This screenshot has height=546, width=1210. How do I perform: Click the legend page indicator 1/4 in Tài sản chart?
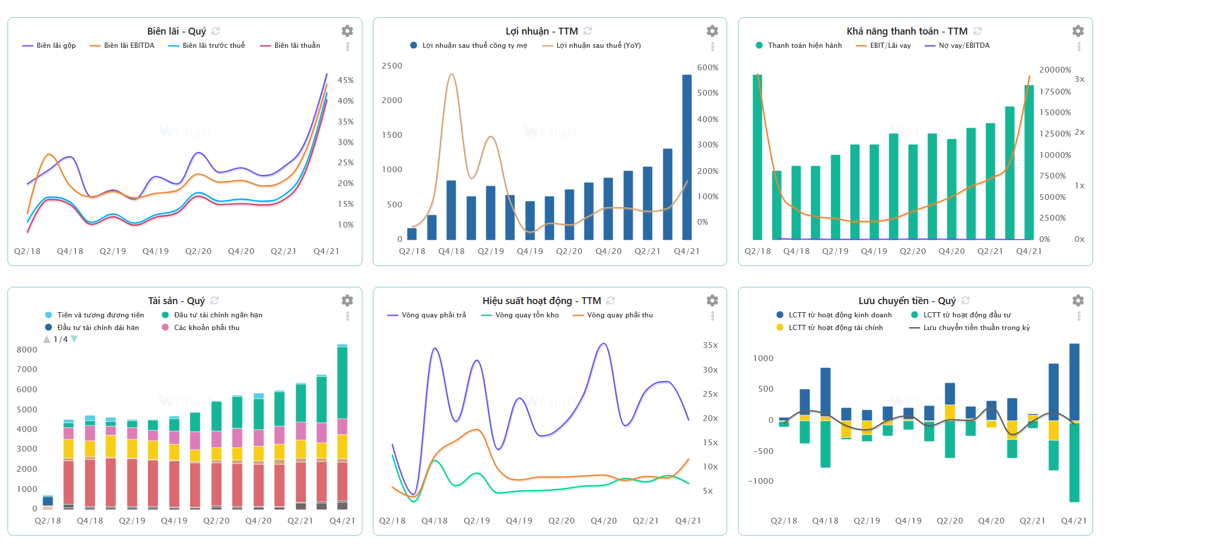click(60, 339)
